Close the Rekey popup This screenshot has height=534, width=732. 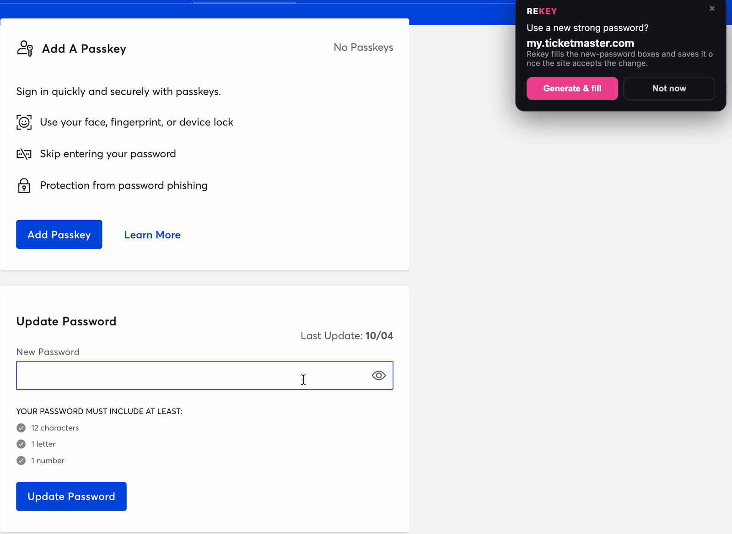coord(712,8)
